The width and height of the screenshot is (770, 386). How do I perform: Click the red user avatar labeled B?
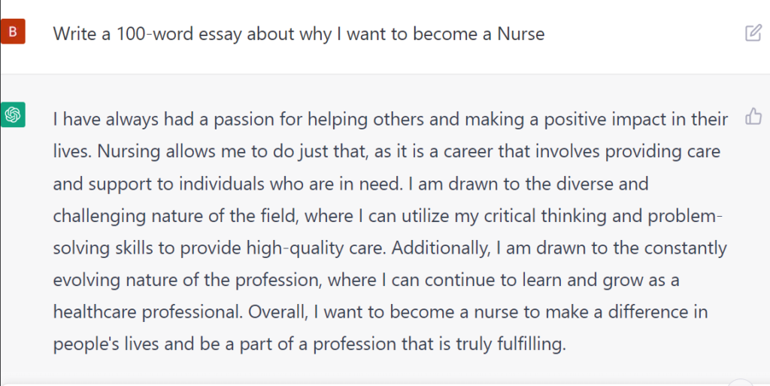[13, 32]
